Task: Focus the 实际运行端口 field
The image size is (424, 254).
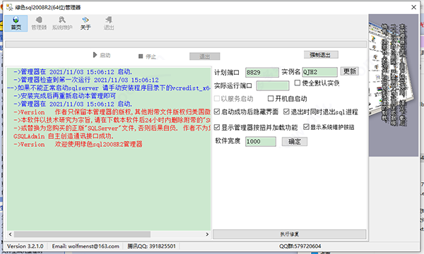Action: pyautogui.click(x=273, y=86)
